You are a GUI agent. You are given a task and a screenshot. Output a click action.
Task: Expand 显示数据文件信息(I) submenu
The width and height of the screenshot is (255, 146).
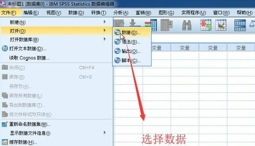pos(56,133)
